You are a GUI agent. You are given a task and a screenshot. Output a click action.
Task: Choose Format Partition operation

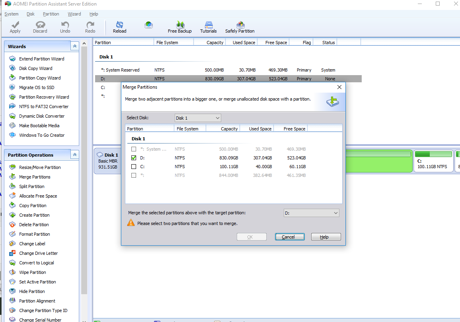(34, 234)
